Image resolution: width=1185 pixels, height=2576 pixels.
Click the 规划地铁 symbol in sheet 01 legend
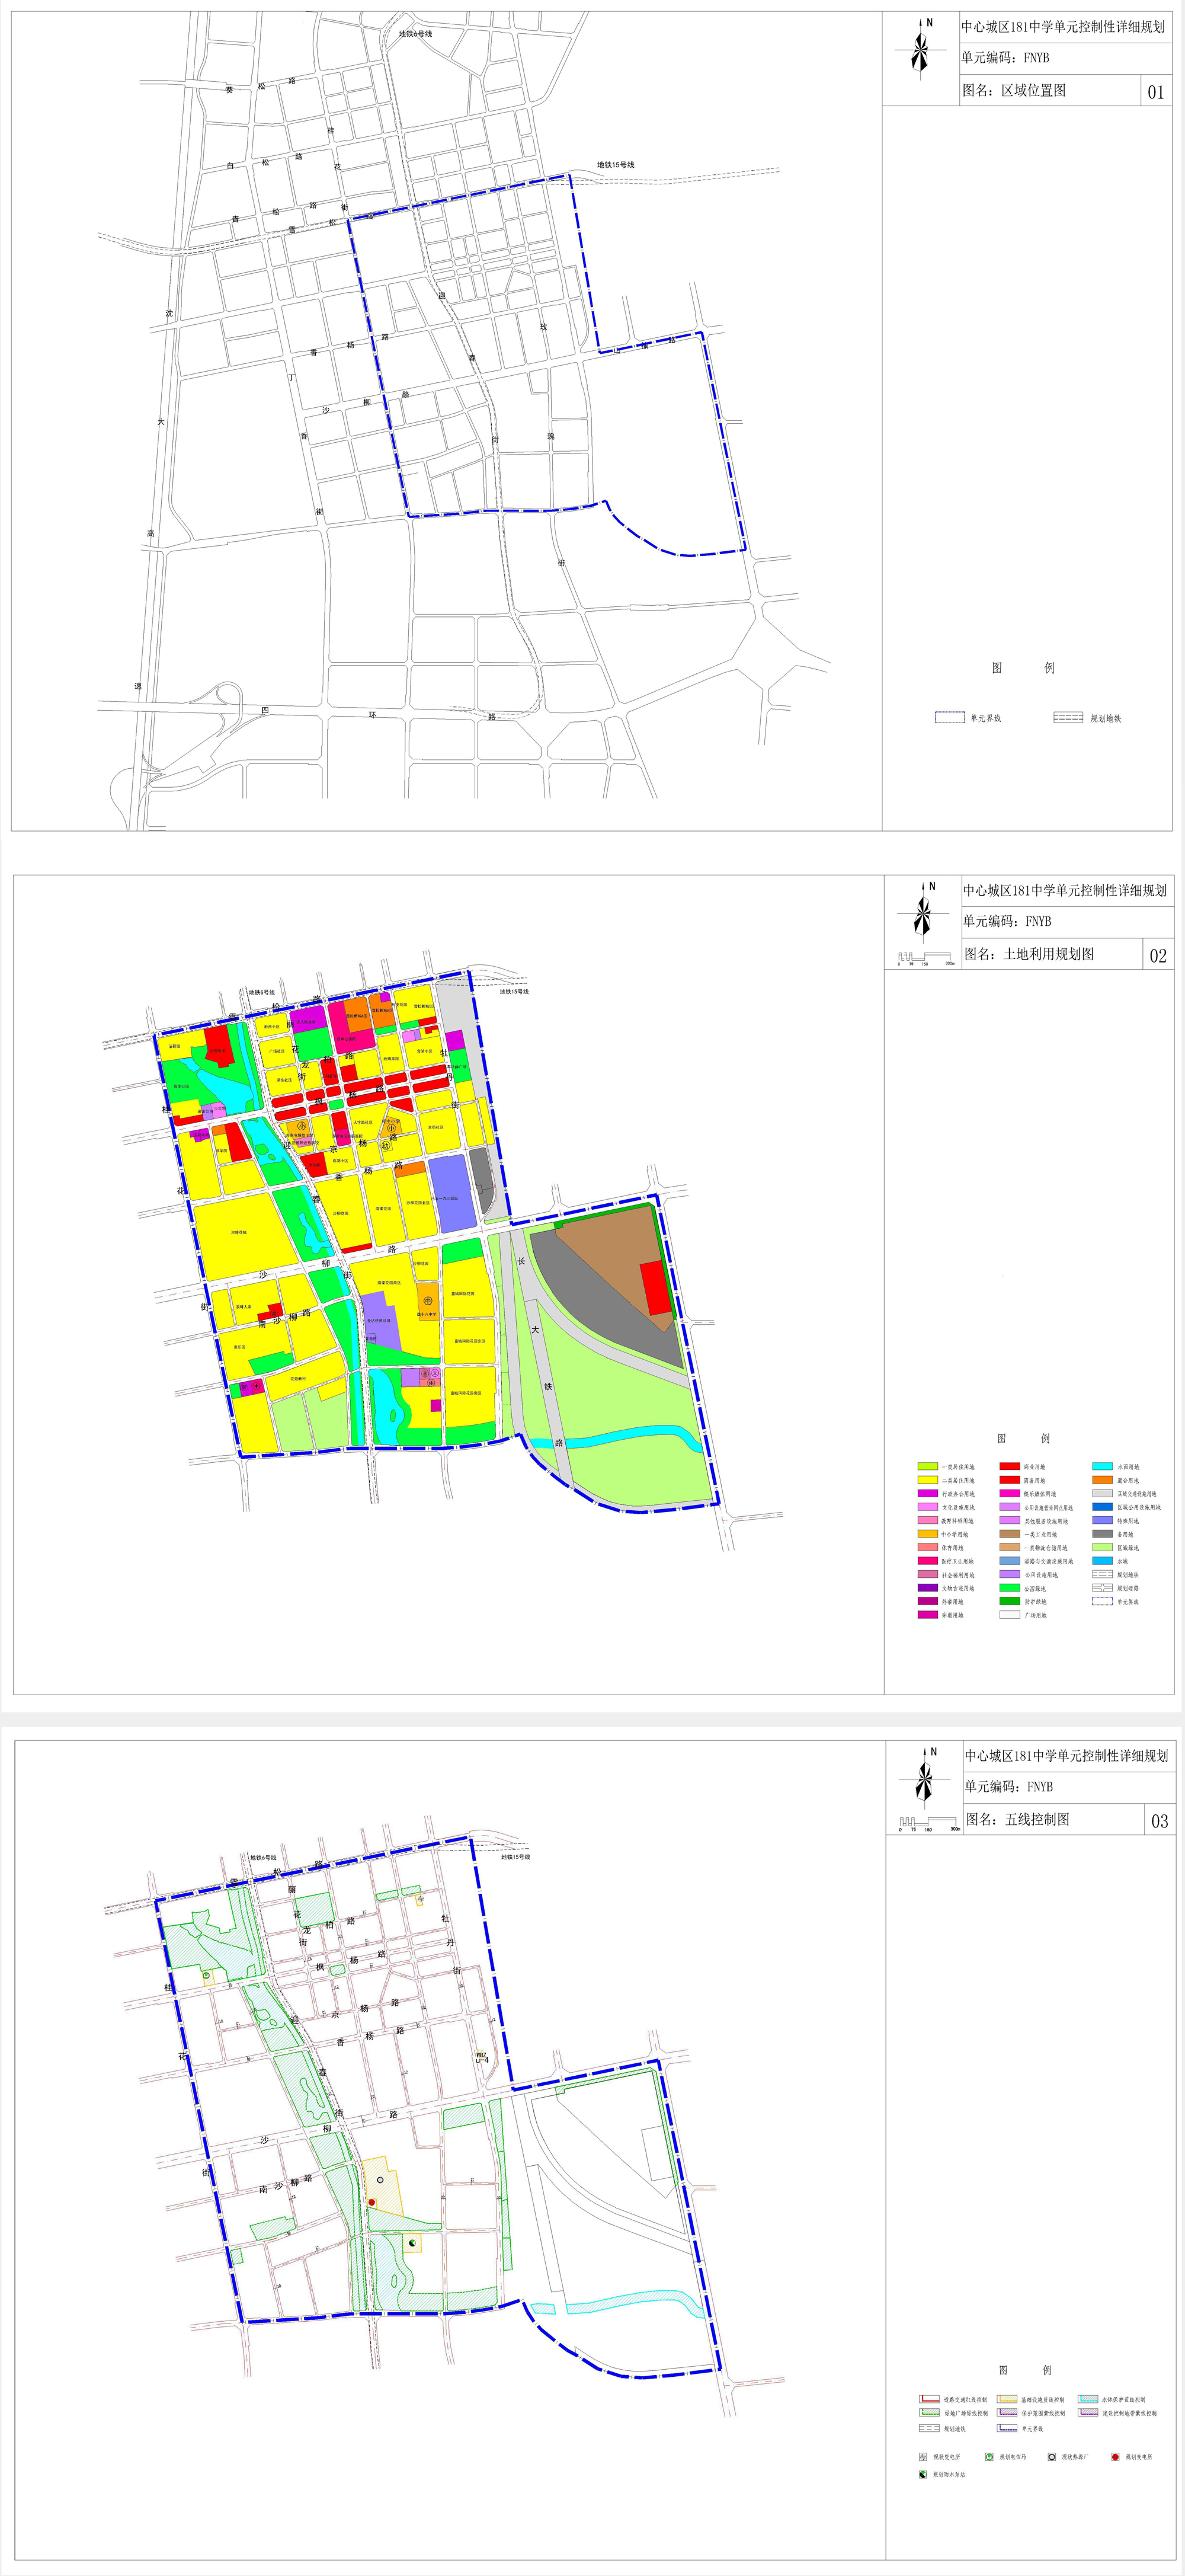click(x=1068, y=717)
